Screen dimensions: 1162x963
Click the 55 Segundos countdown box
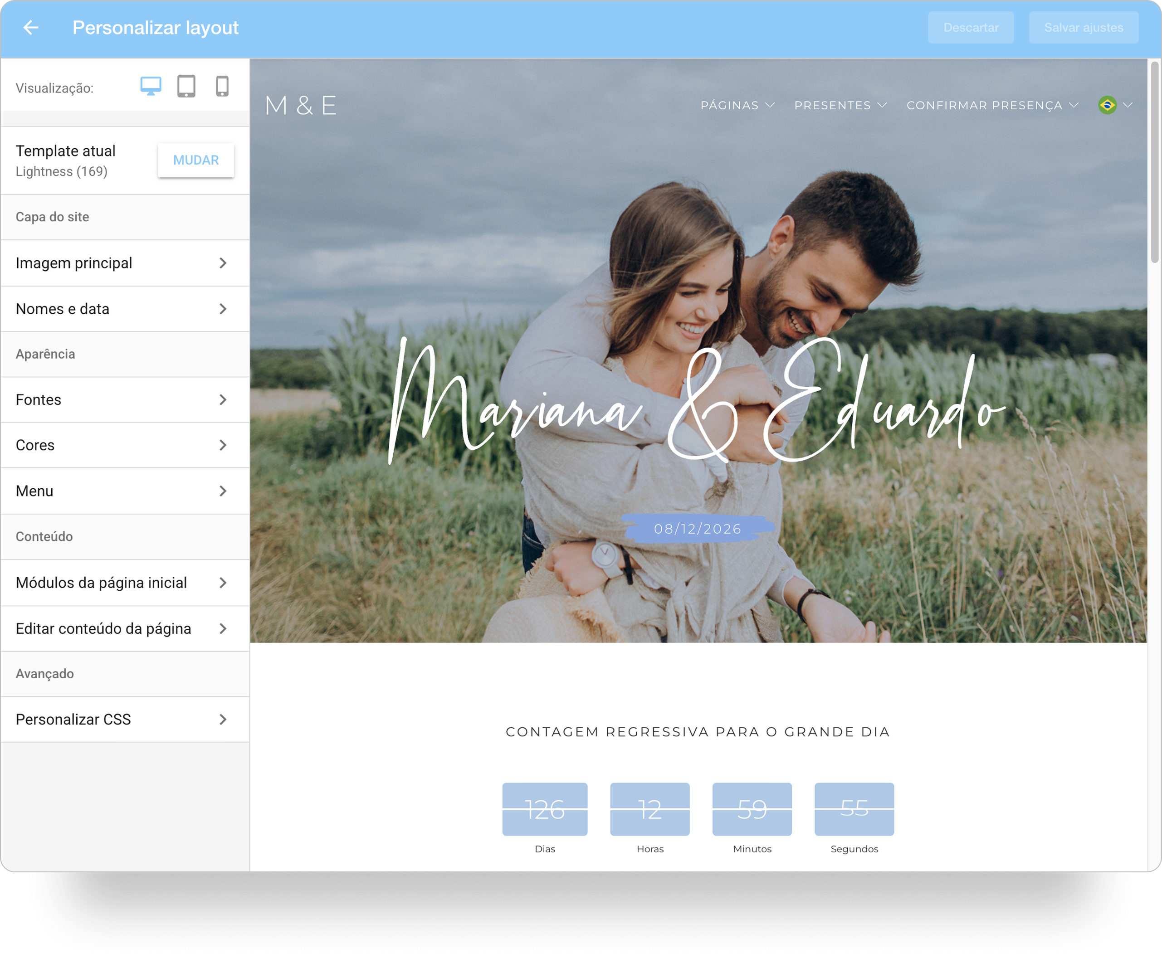click(854, 809)
